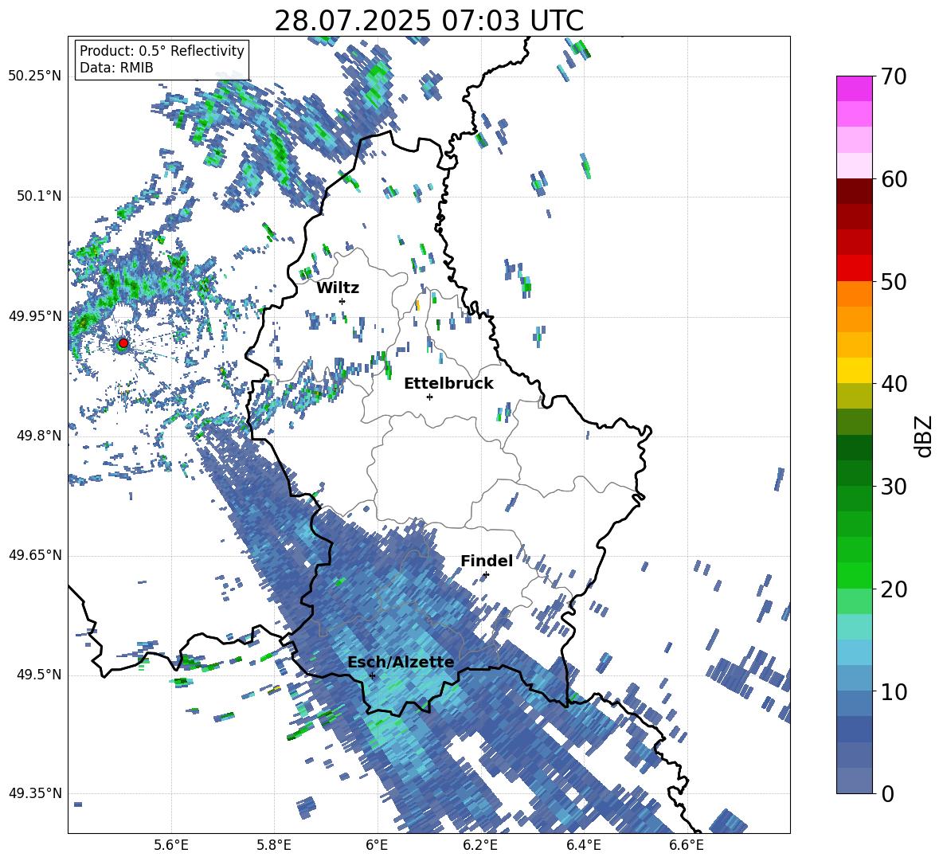Click the 49.95°N latitude label

[x=35, y=316]
